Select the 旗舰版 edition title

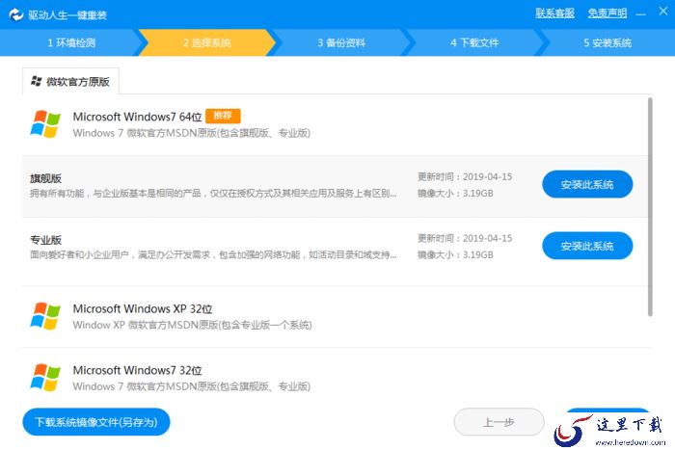(x=45, y=178)
